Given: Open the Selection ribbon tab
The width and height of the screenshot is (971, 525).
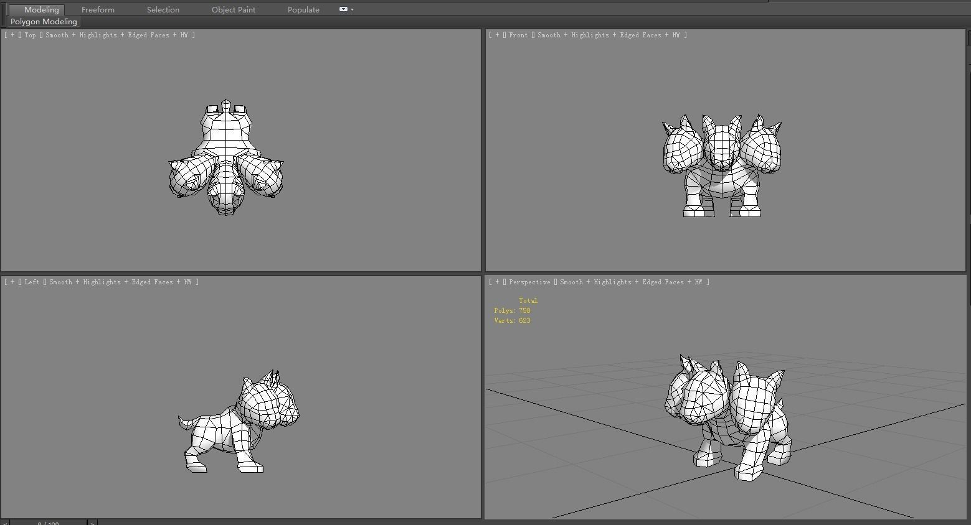Looking at the screenshot, I should (x=163, y=9).
